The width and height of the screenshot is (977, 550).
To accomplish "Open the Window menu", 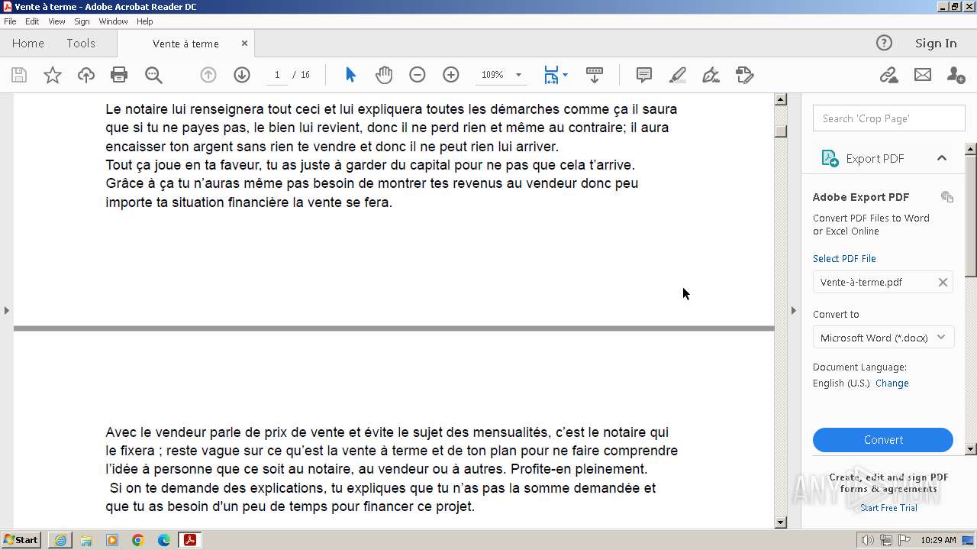I will [113, 21].
